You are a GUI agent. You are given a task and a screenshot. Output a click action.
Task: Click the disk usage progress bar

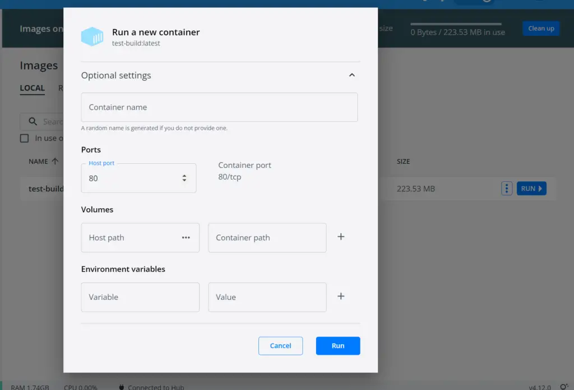[x=456, y=24]
